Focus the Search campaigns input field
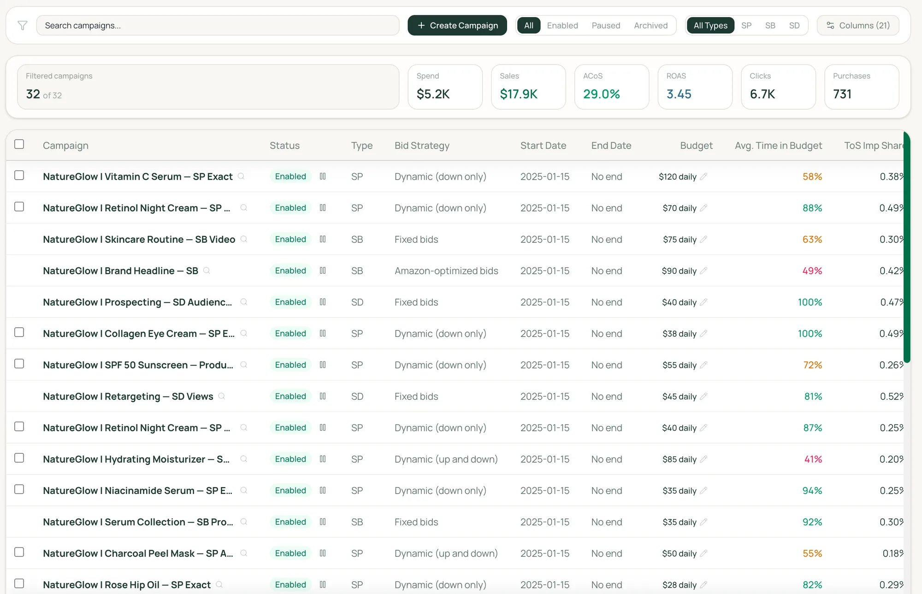Viewport: 922px width, 594px height. tap(218, 25)
